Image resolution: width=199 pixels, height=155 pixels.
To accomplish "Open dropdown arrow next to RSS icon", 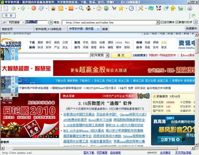I will [66, 9].
